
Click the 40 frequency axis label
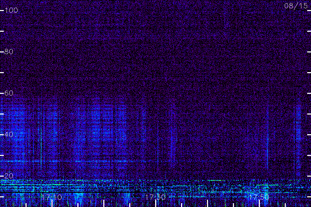(x=9, y=135)
